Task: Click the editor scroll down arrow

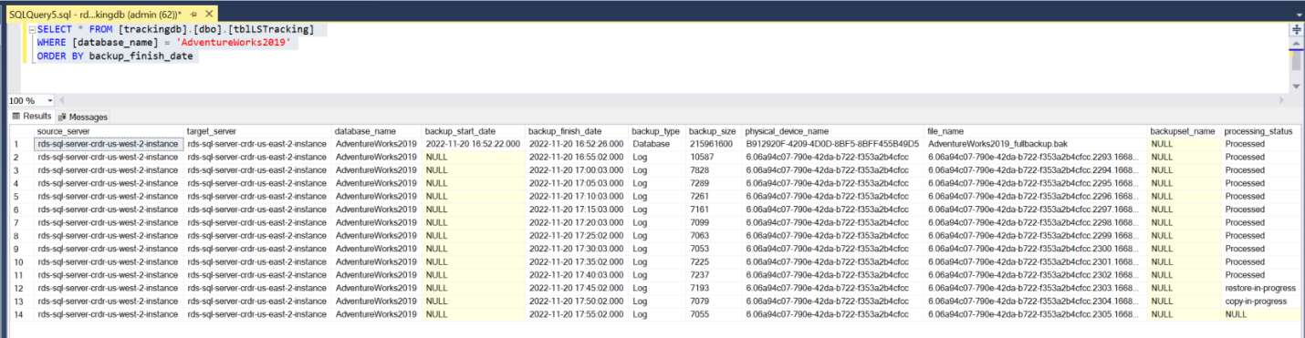Action: [1296, 87]
